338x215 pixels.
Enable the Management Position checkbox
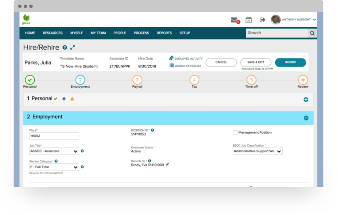coord(235,132)
